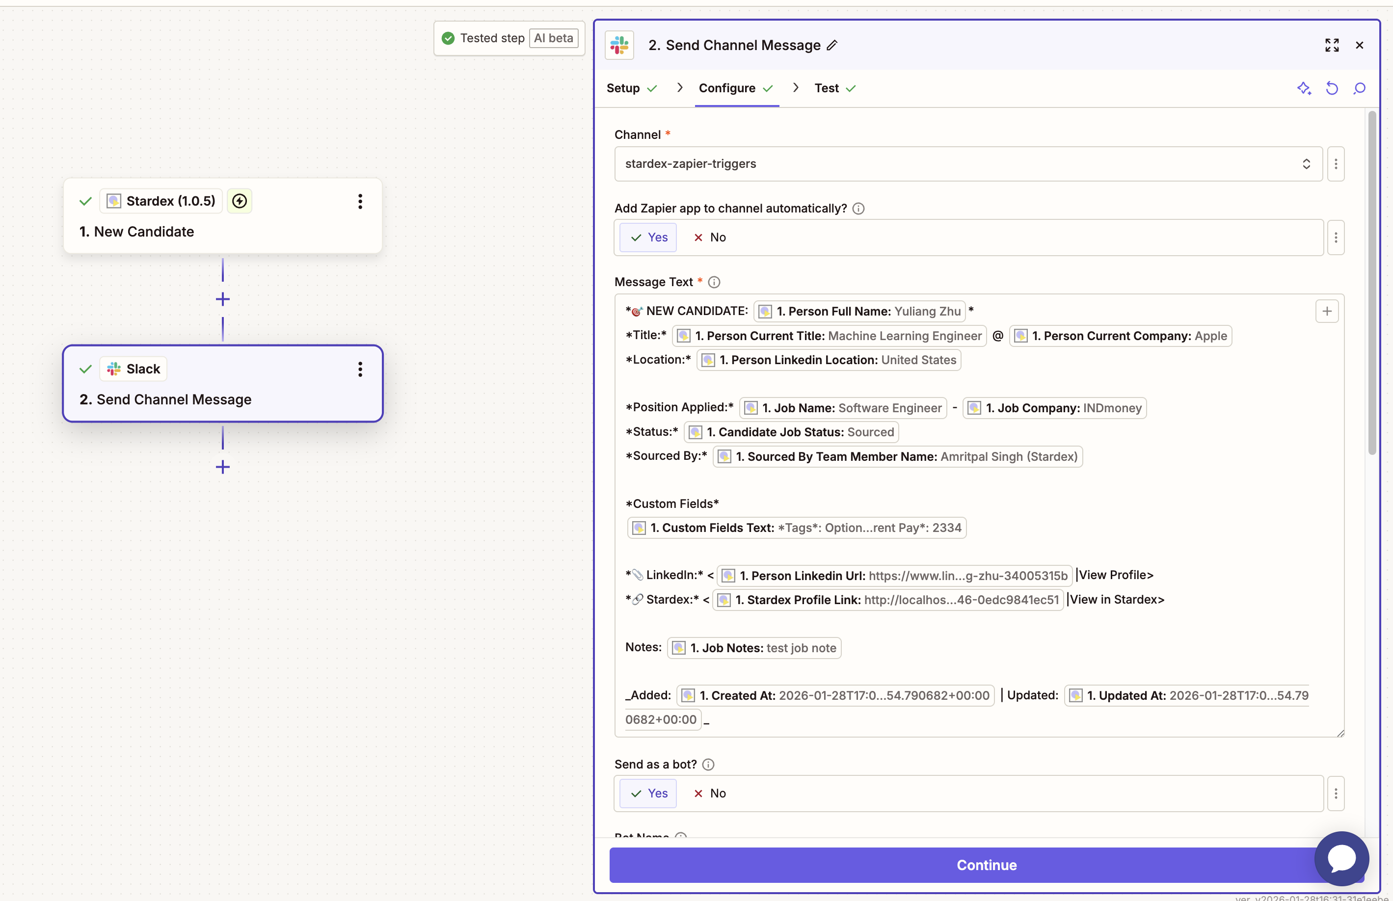Click the Slack app icon in panel header

point(619,45)
